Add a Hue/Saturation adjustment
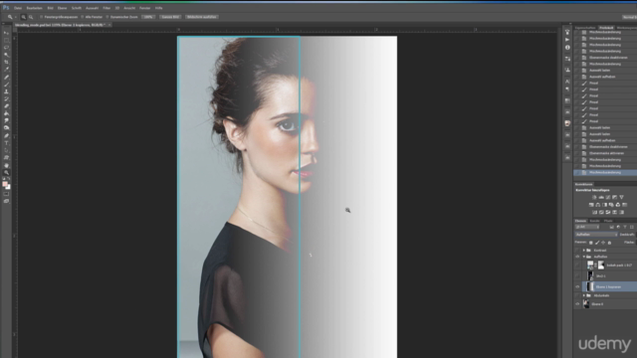Image resolution: width=637 pixels, height=358 pixels. tap(591, 205)
